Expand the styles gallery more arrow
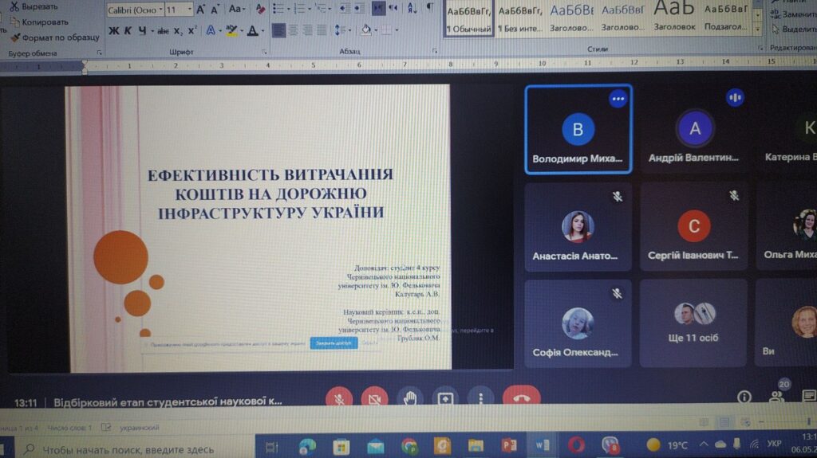Viewport: 817px width, 458px height. click(x=757, y=29)
